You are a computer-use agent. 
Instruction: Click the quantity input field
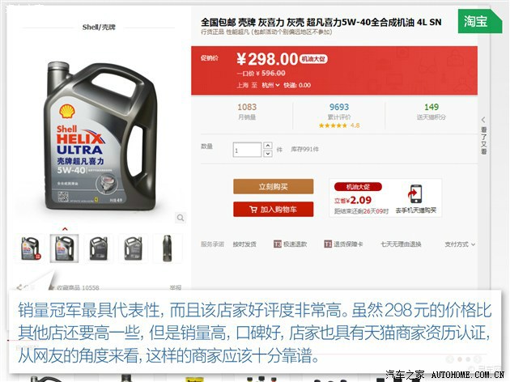tap(247, 150)
